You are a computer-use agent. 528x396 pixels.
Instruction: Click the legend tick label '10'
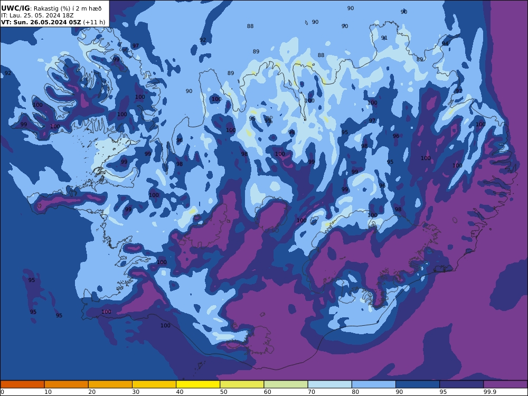pos(48,392)
